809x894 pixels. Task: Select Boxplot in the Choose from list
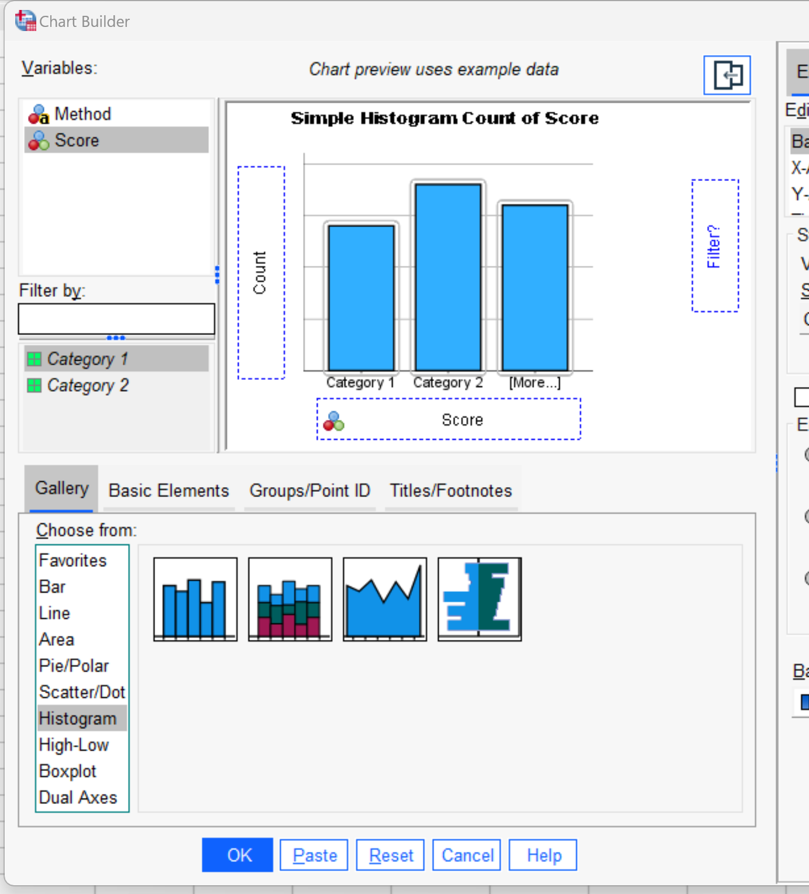67,771
